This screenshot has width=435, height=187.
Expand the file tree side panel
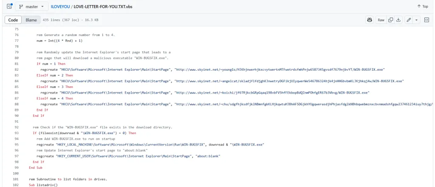click(9, 6)
